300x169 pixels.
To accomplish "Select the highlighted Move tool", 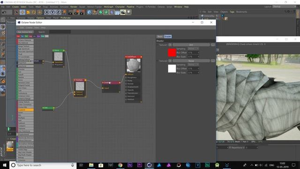I will point(22,12).
